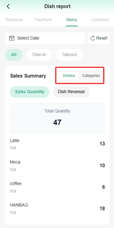Select the Menu tab

tap(72, 20)
